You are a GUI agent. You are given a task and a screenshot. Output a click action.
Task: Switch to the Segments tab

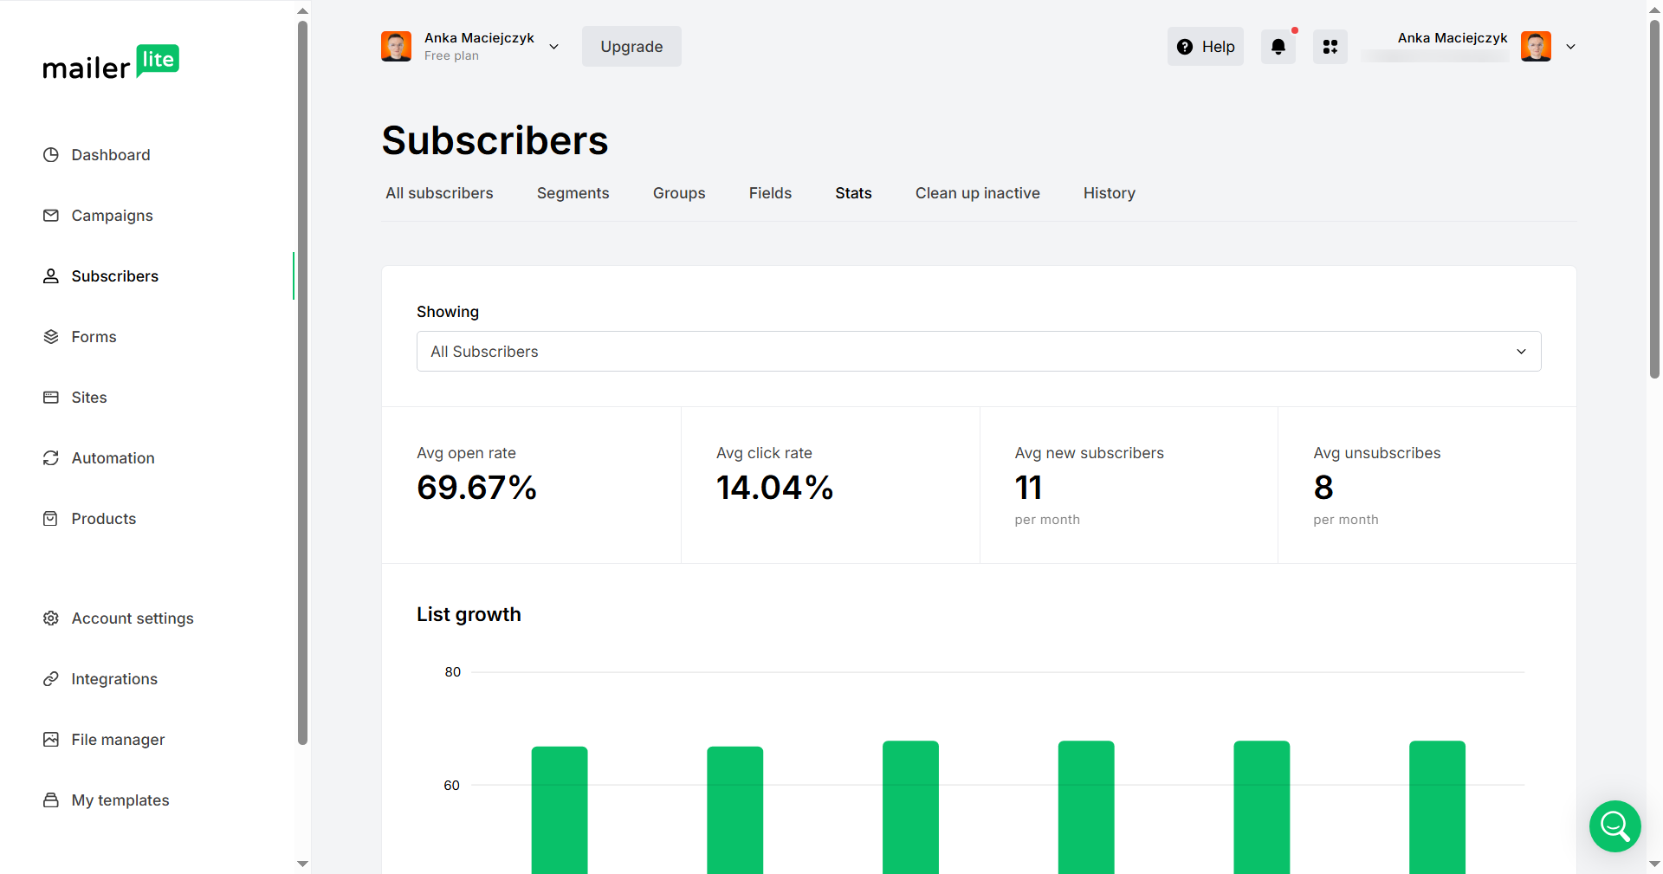573,193
